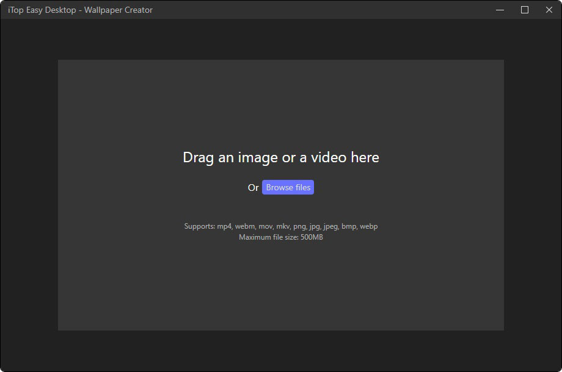Click 'bmp' in the supported formats
562x372 pixels.
click(349, 226)
